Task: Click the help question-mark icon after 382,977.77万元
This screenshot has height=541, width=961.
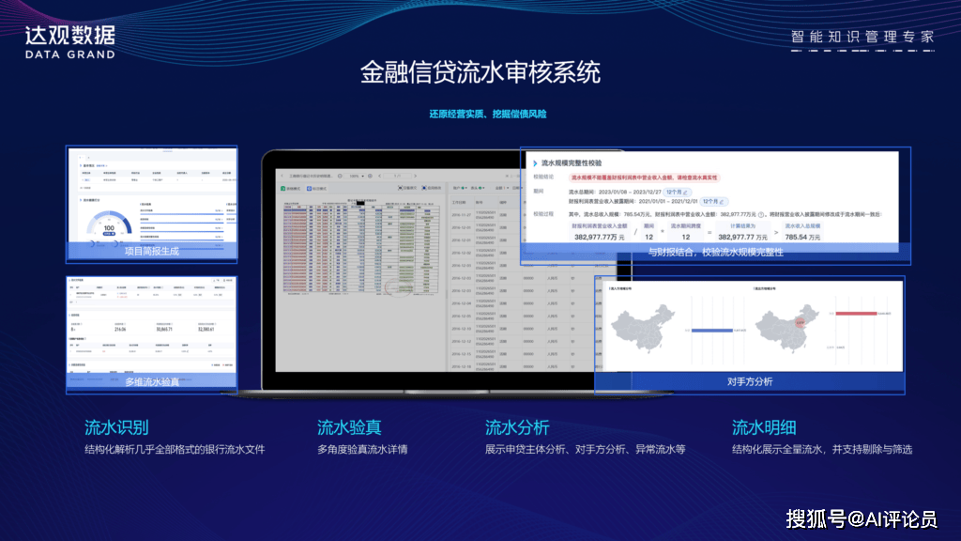Action: [761, 214]
